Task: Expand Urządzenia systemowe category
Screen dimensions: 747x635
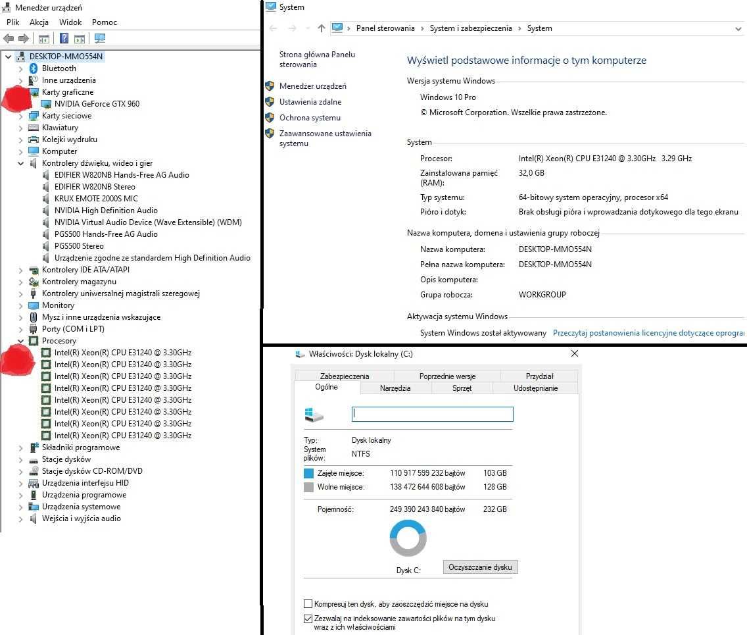Action: [20, 507]
